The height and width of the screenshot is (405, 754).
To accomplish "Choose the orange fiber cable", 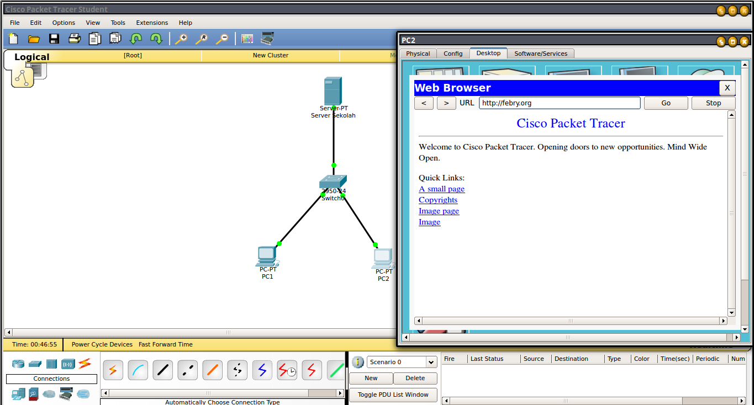I will point(212,370).
